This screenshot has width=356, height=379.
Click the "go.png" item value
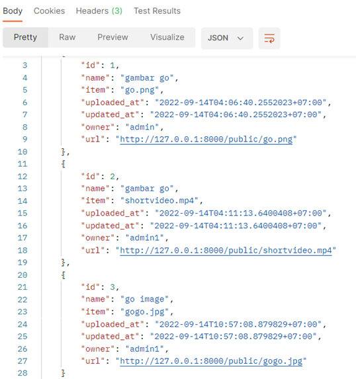pos(140,90)
